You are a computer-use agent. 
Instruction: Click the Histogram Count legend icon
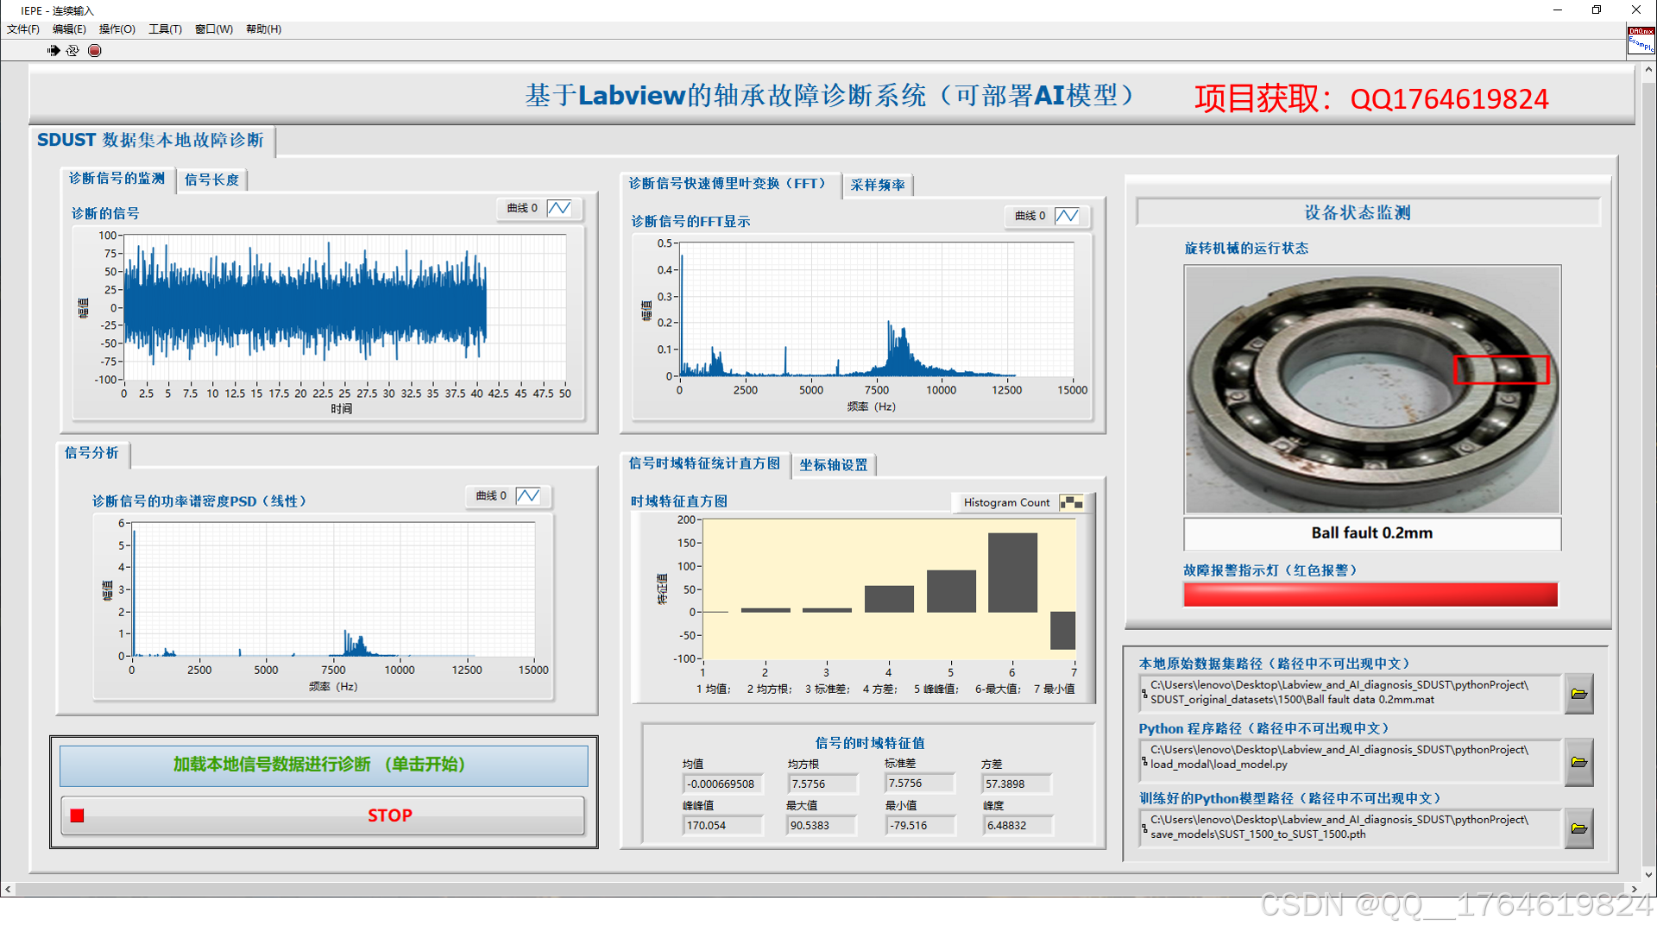pos(1071,502)
